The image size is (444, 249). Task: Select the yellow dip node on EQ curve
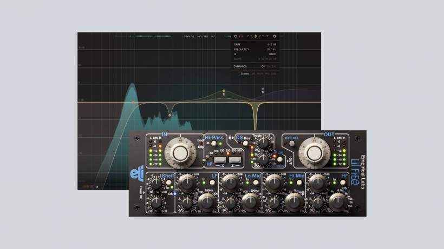pos(169,115)
